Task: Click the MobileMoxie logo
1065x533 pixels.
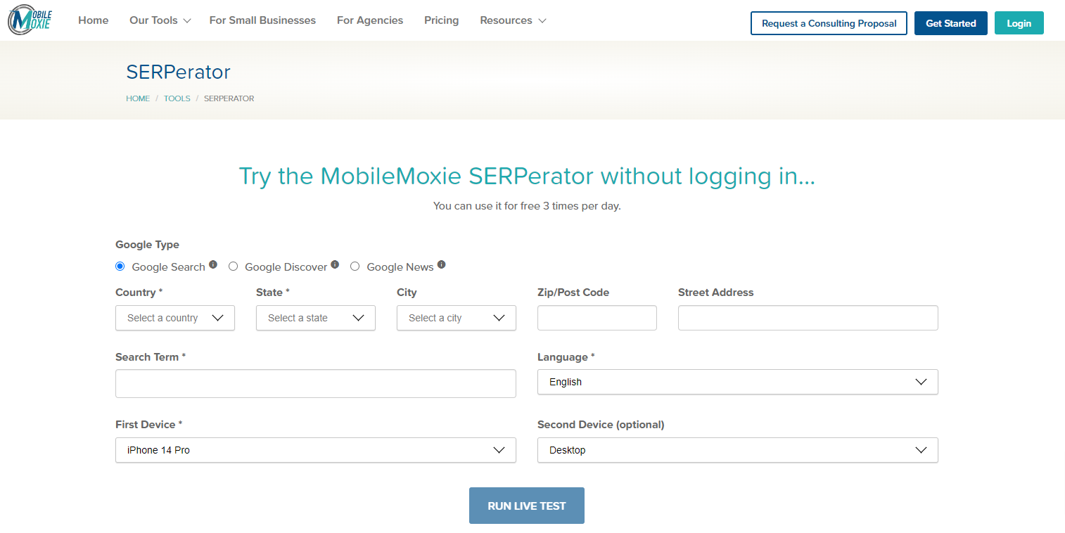Action: coord(28,20)
